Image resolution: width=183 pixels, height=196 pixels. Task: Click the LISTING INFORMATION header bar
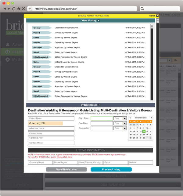click(91, 150)
